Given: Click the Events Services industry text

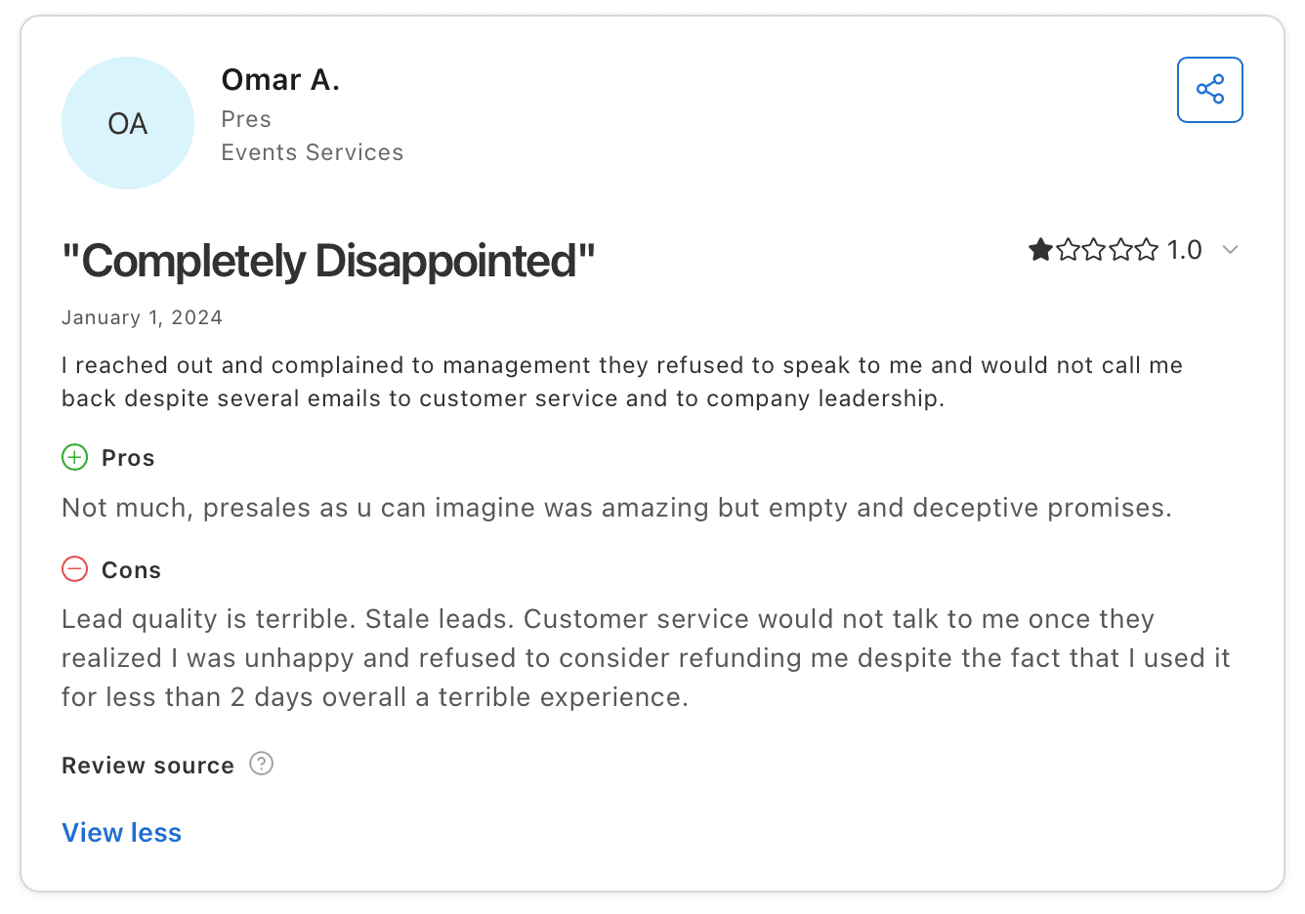Looking at the screenshot, I should [312, 152].
